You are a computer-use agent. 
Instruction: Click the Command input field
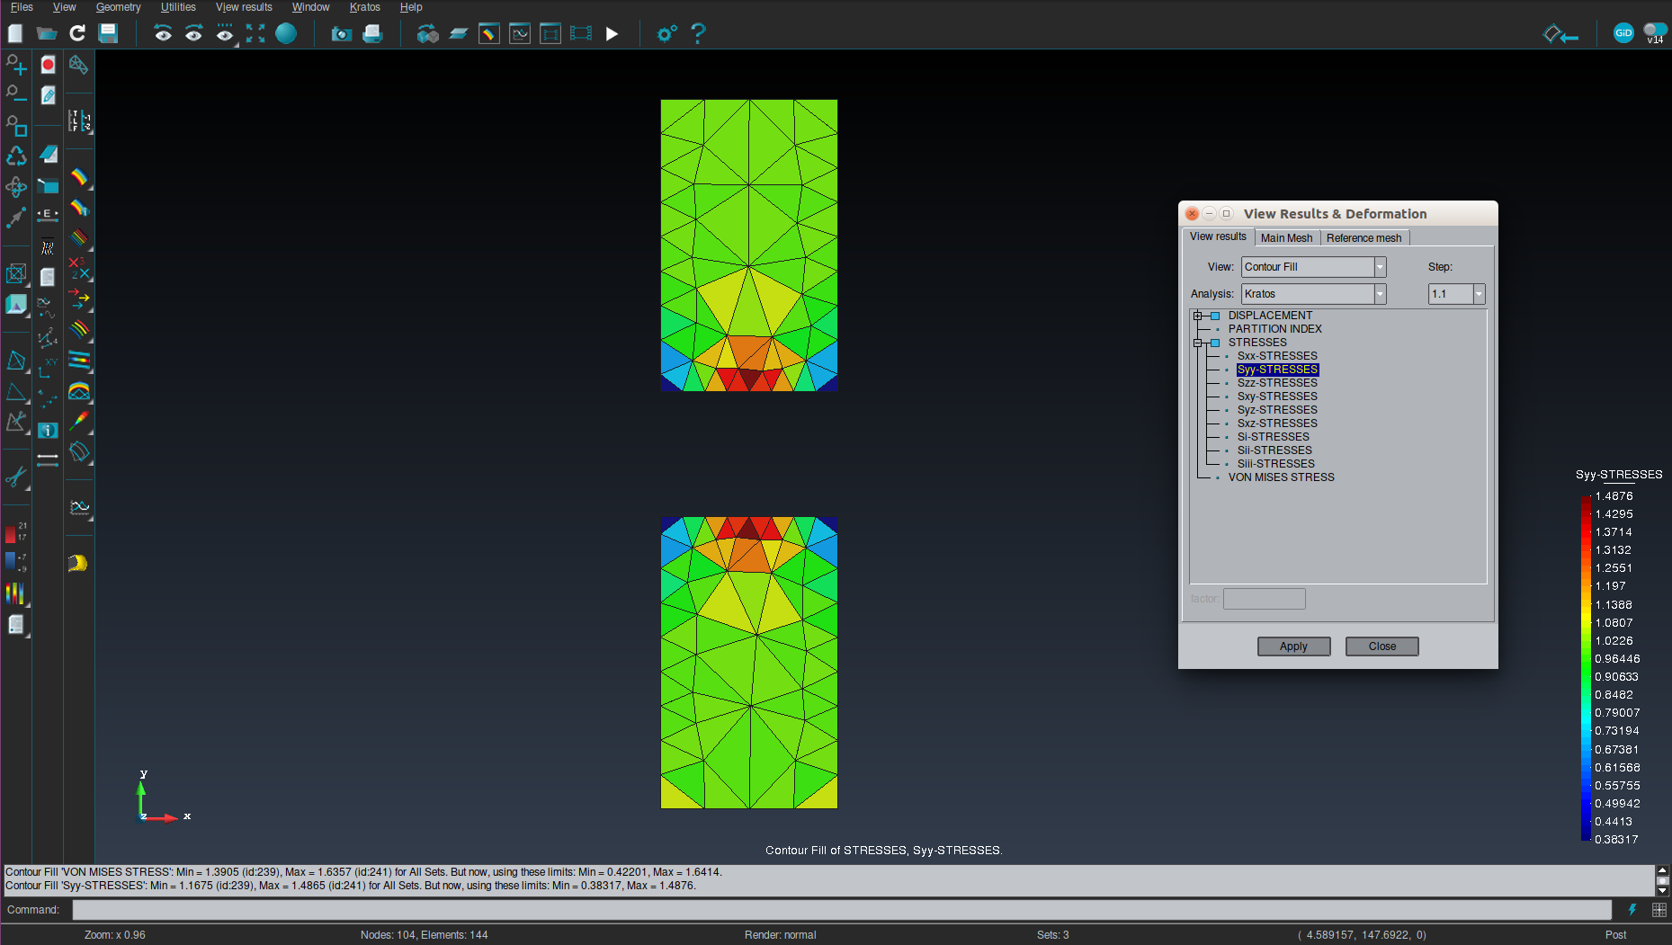(x=842, y=910)
